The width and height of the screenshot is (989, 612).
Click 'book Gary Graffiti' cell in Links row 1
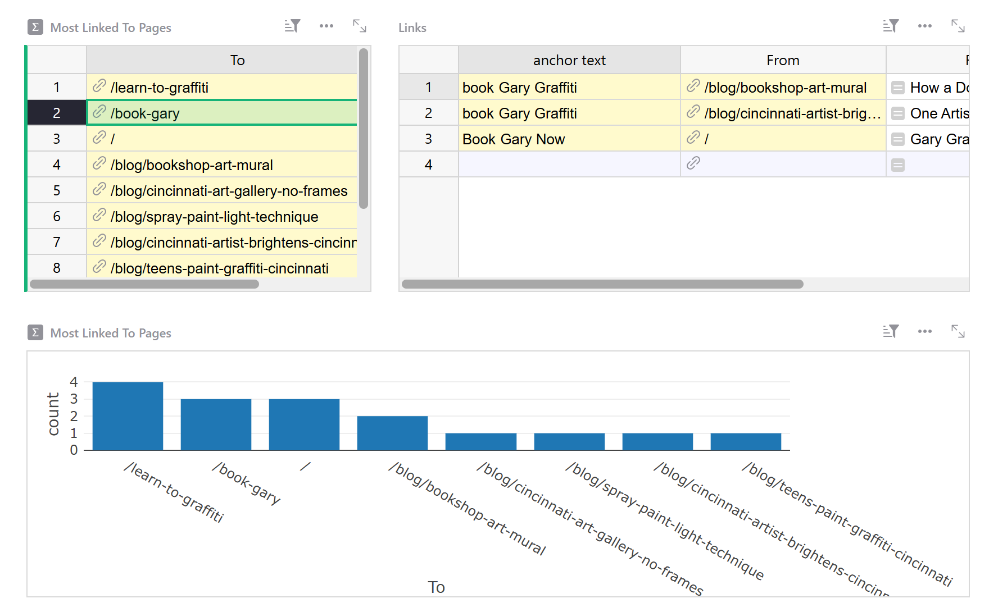[x=569, y=87]
